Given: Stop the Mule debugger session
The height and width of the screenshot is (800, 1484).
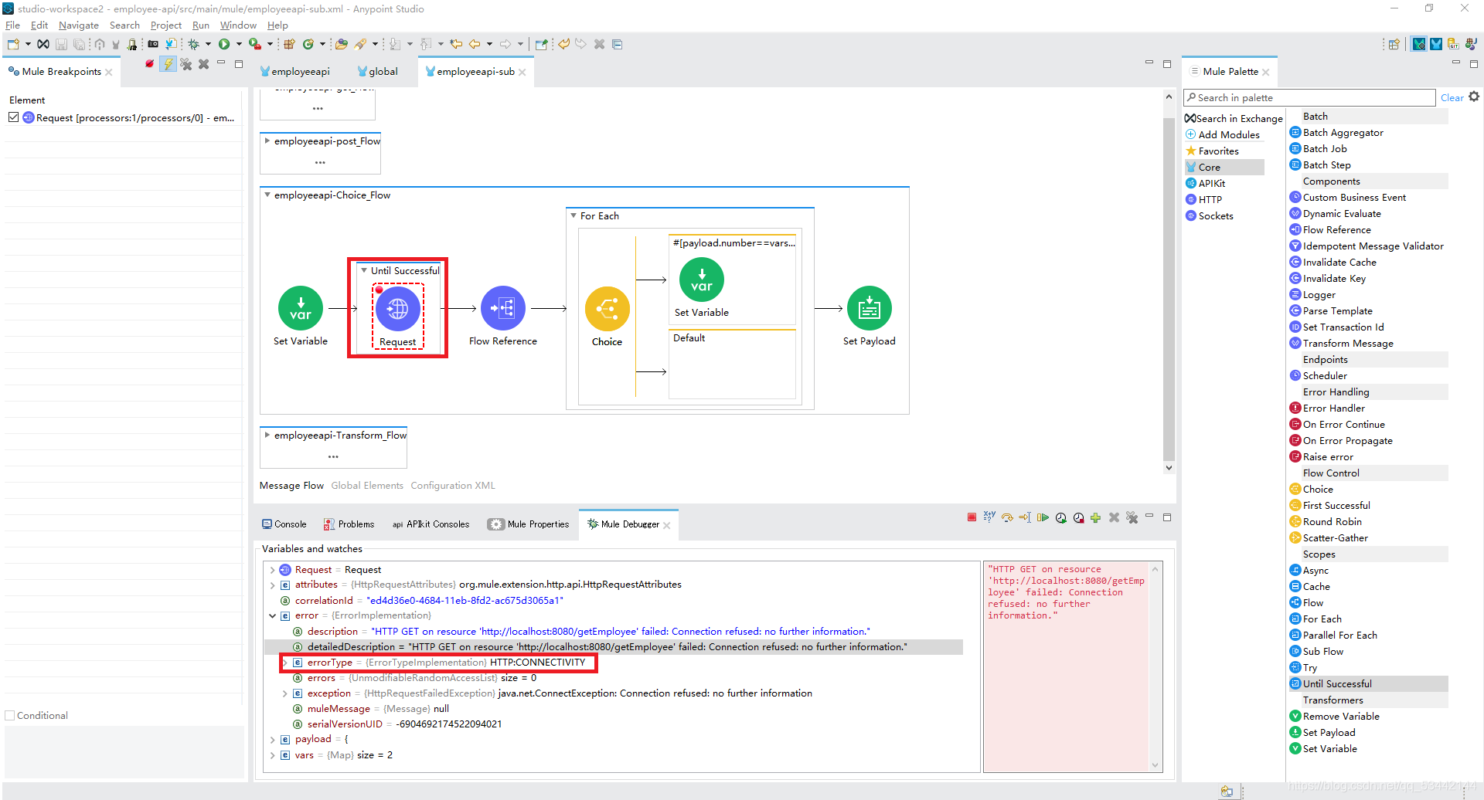Looking at the screenshot, I should coord(972,517).
